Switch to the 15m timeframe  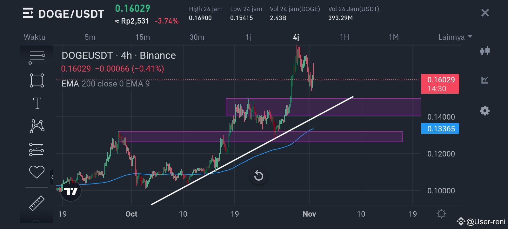pyautogui.click(x=143, y=37)
